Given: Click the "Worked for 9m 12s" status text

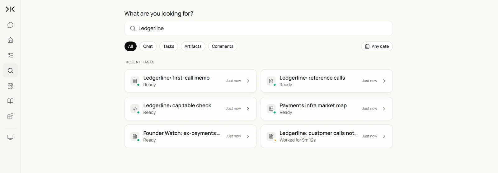Looking at the screenshot, I should (x=298, y=140).
